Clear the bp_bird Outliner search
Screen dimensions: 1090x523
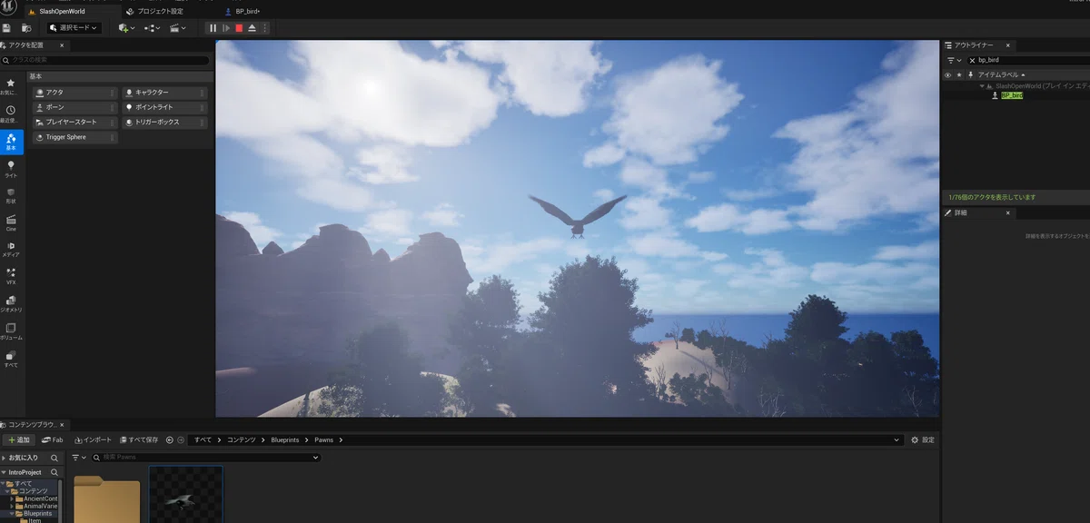[972, 60]
